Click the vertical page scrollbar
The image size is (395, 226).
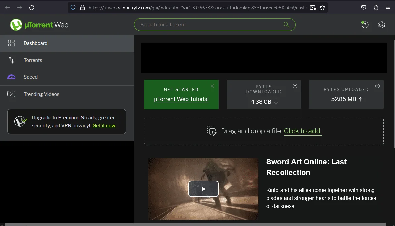[x=394, y=94]
